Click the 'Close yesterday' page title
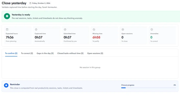 pos(14,3)
